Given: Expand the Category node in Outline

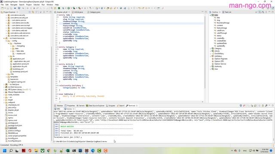Looking at the screenshot, I should point(211,48).
